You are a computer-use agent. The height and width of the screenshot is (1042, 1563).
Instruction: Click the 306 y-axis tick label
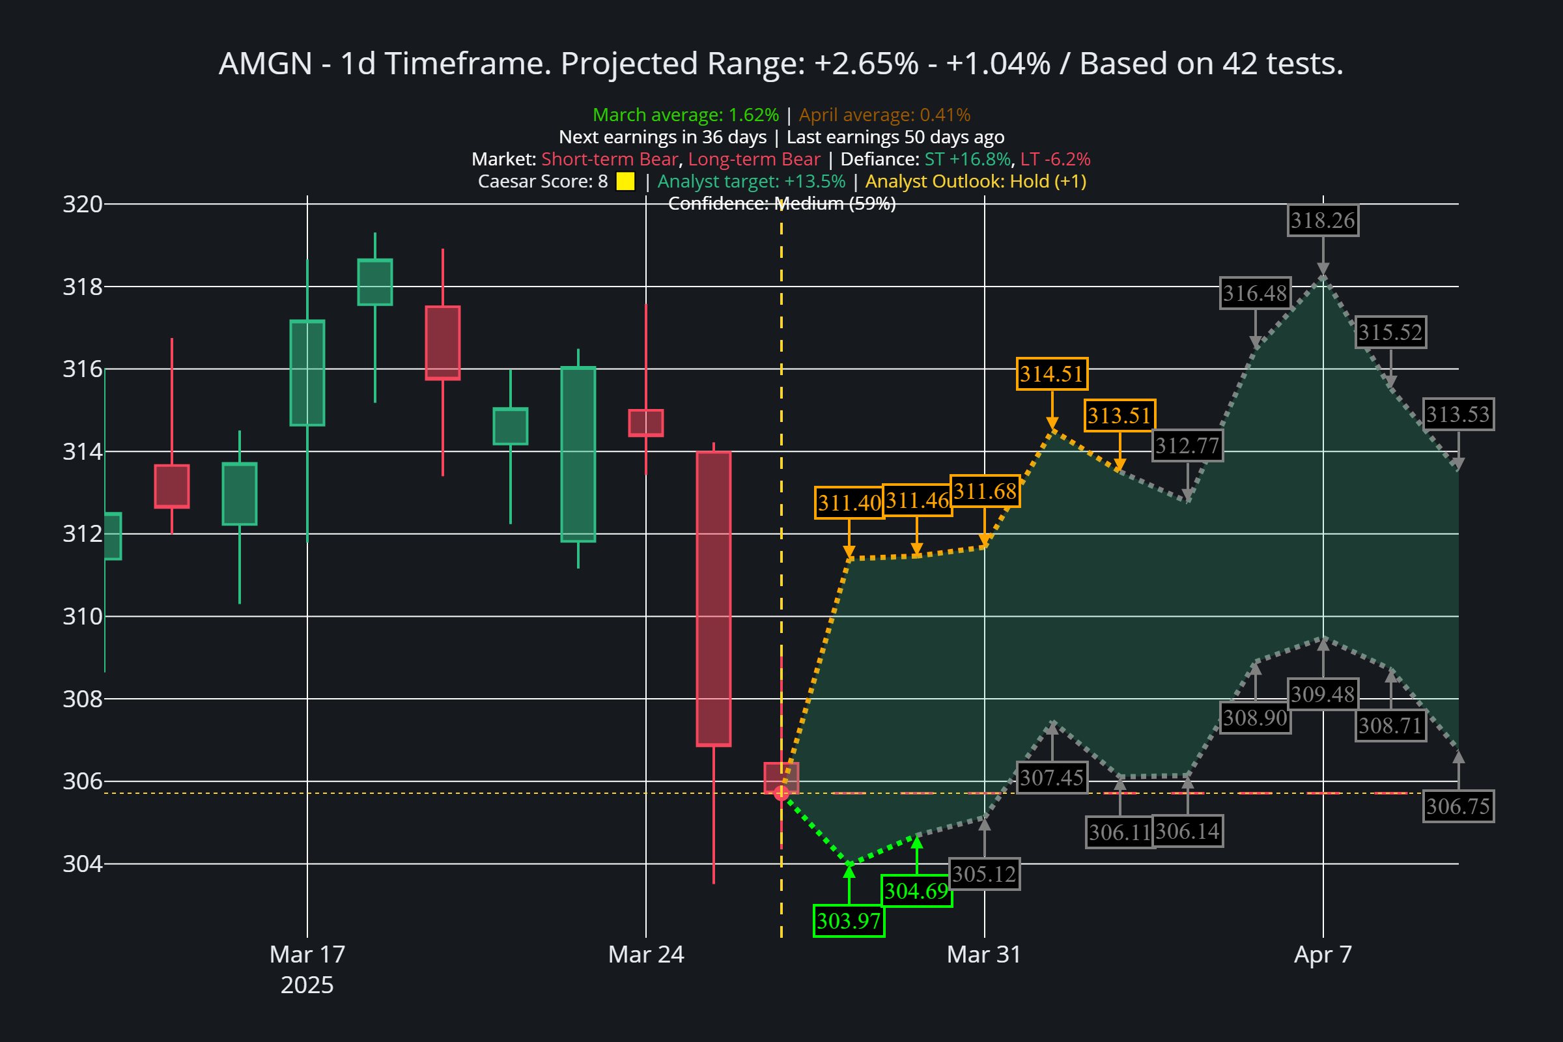[x=83, y=781]
